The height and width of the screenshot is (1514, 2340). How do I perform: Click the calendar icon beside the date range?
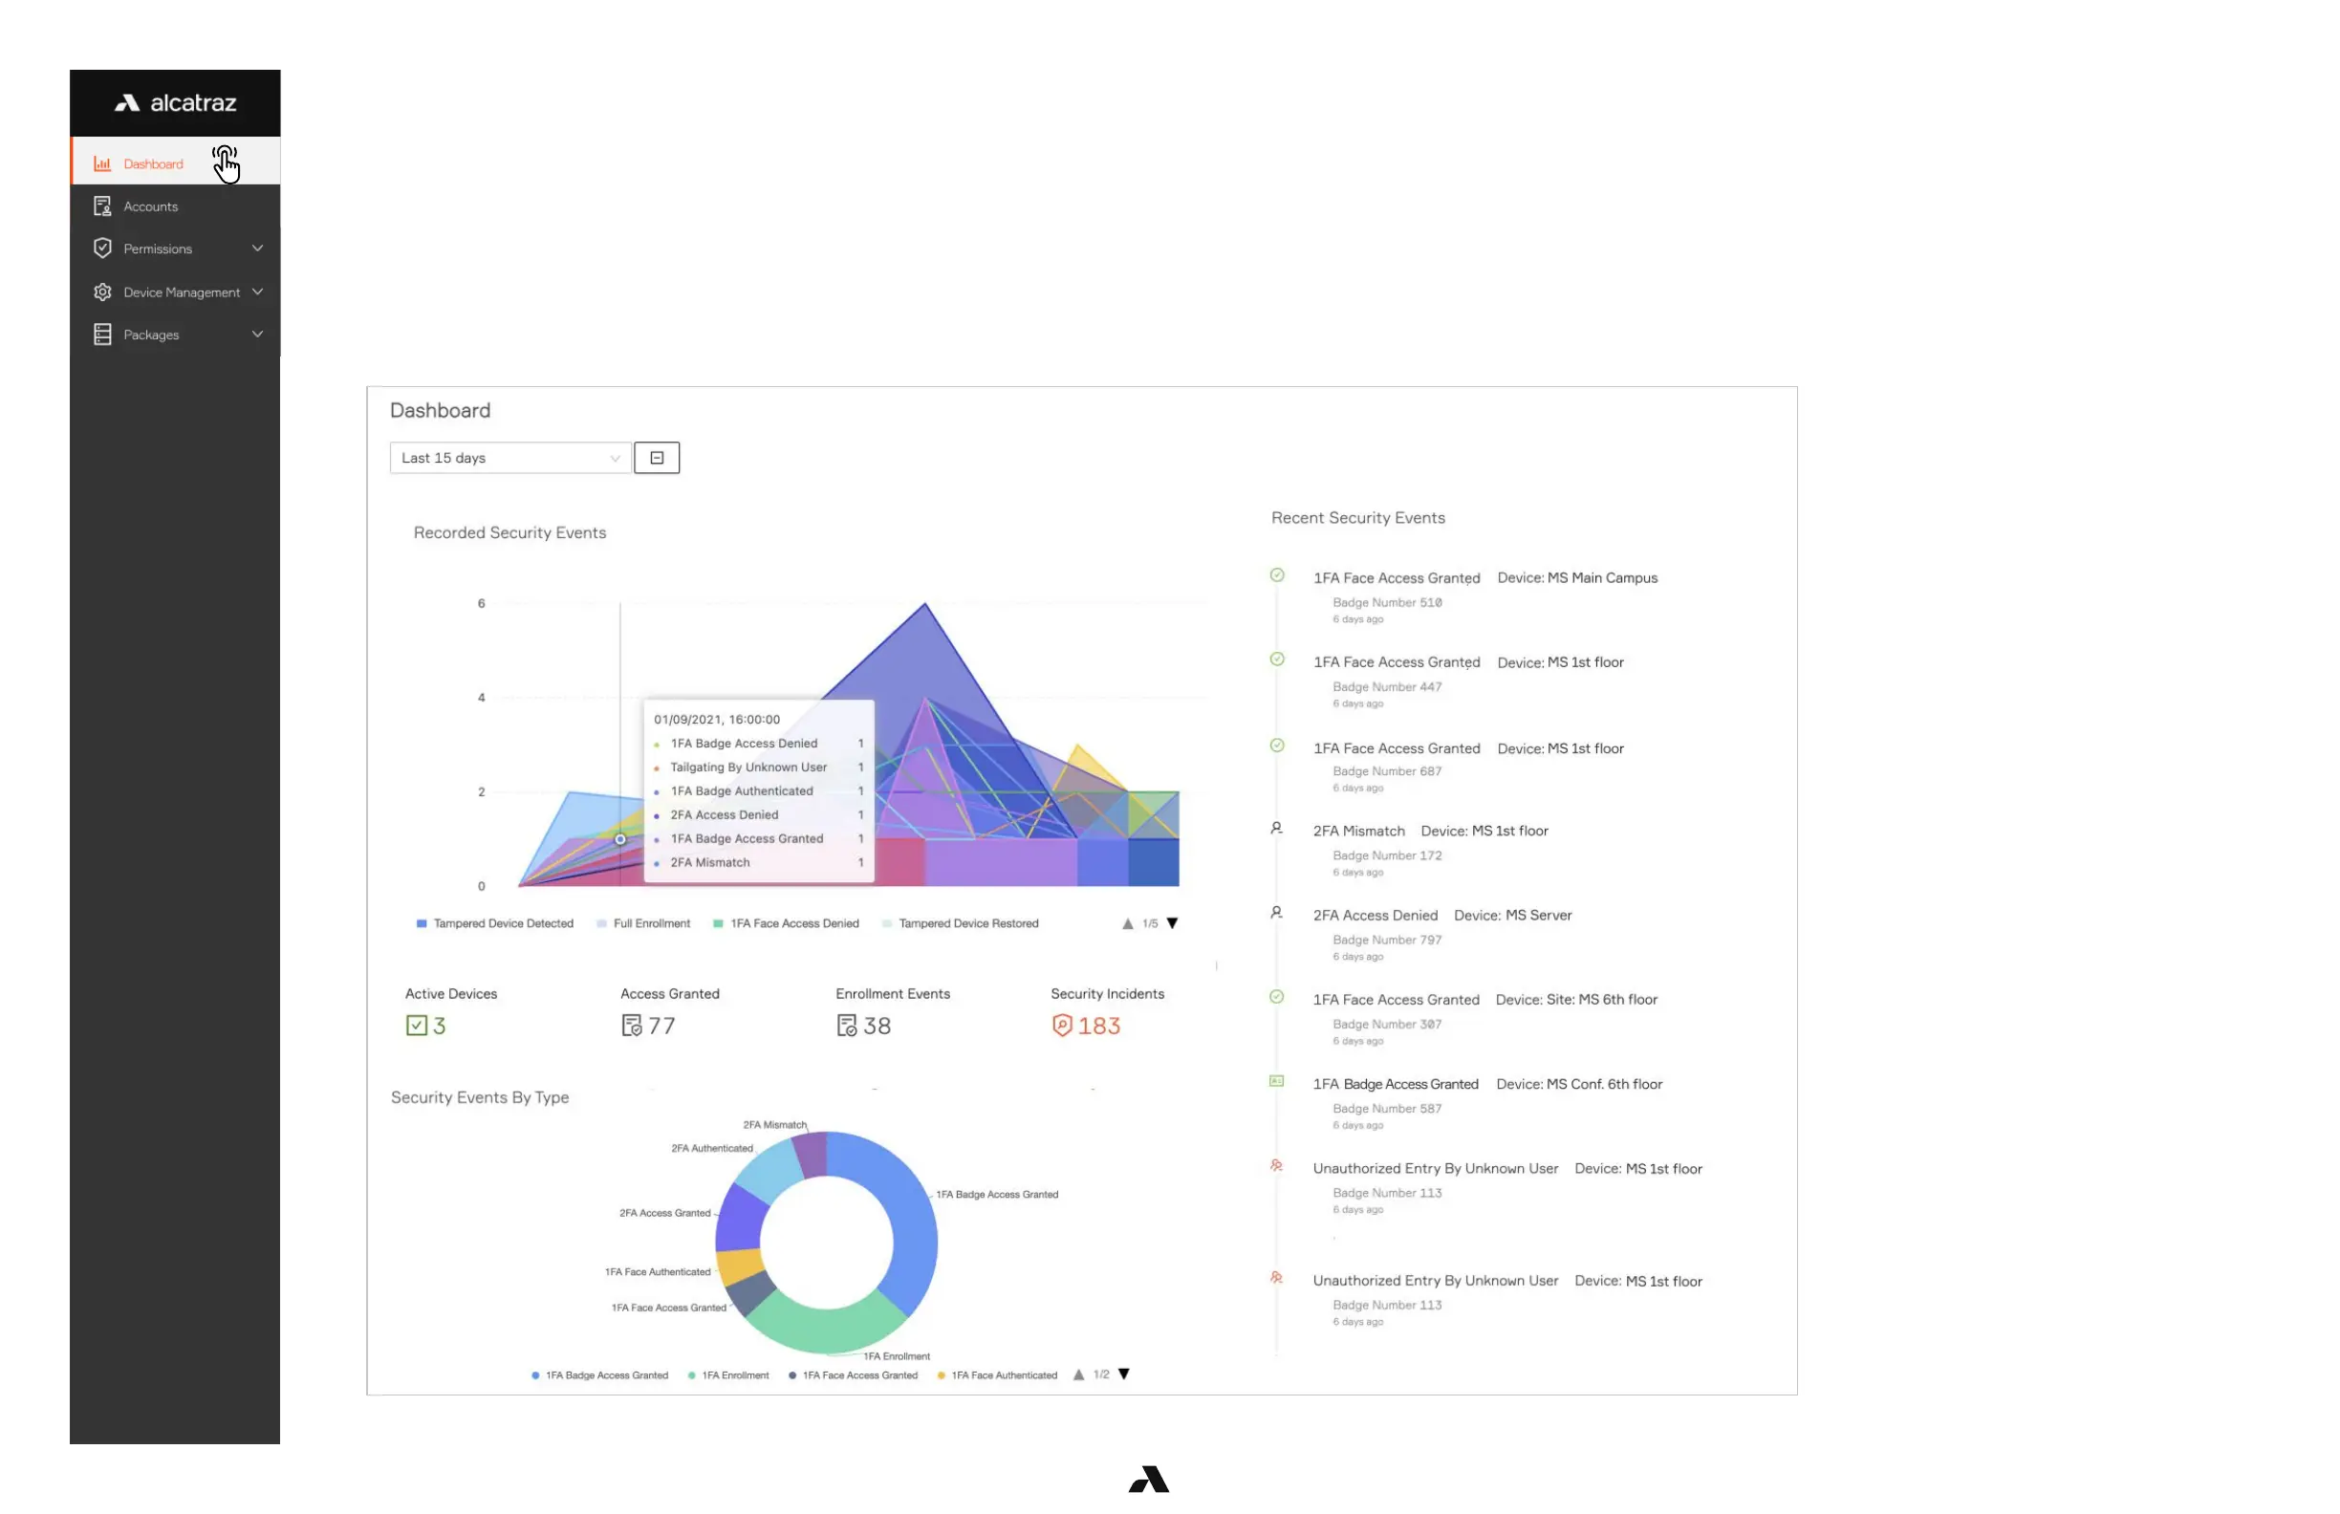(x=657, y=458)
